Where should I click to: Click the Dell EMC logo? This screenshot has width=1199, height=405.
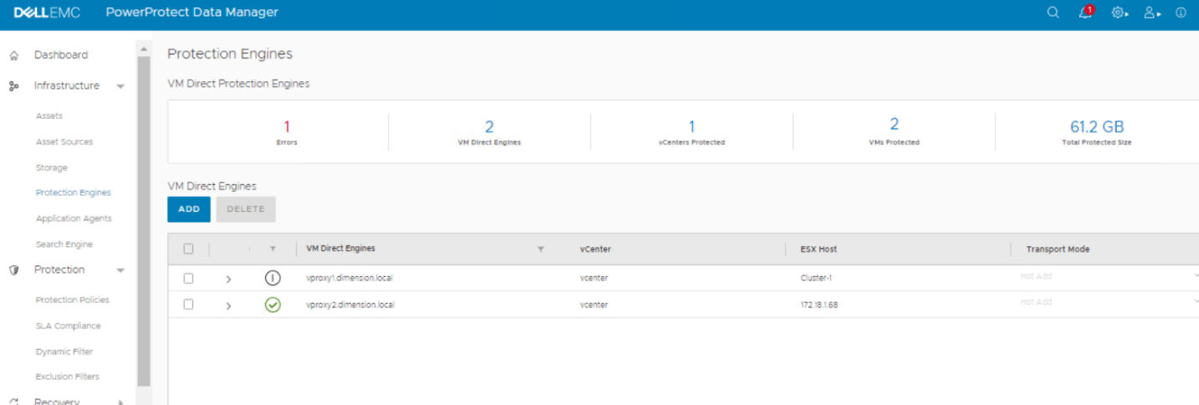point(47,13)
